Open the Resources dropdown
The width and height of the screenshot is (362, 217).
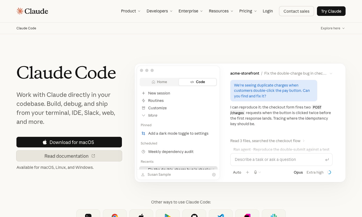[221, 11]
